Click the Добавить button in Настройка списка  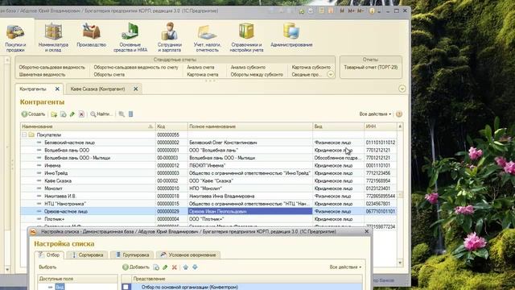(x=136, y=267)
